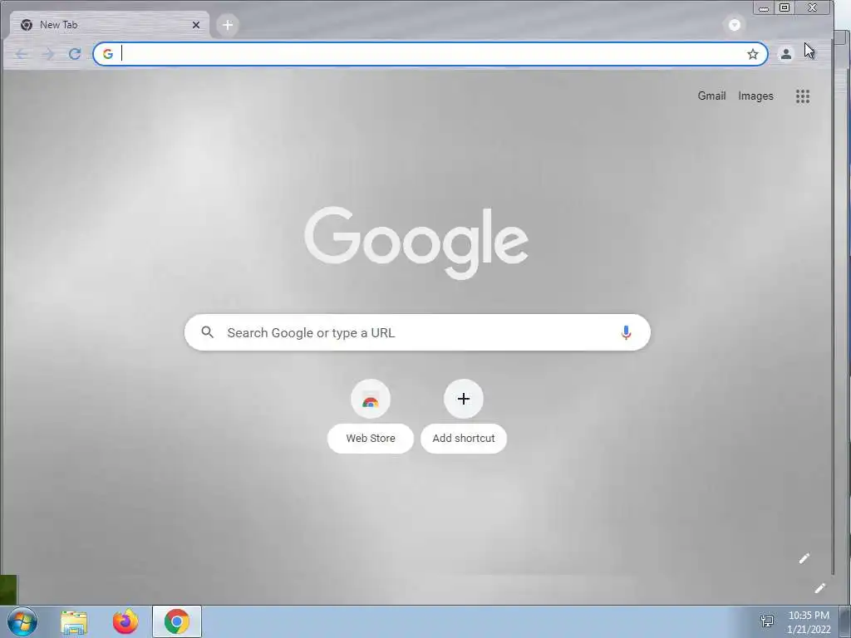Open the Gmail link

tap(711, 96)
